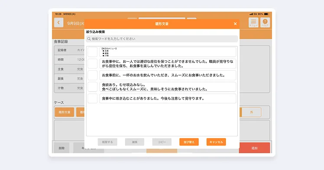Tap the back arrow button
Viewport: 324px width, 170px height.
[x=58, y=22]
